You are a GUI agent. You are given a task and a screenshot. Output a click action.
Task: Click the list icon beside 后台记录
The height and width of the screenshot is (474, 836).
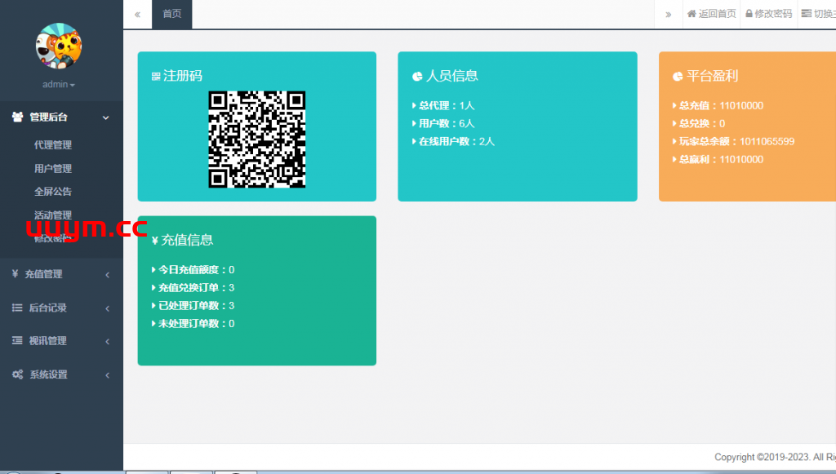(x=16, y=308)
